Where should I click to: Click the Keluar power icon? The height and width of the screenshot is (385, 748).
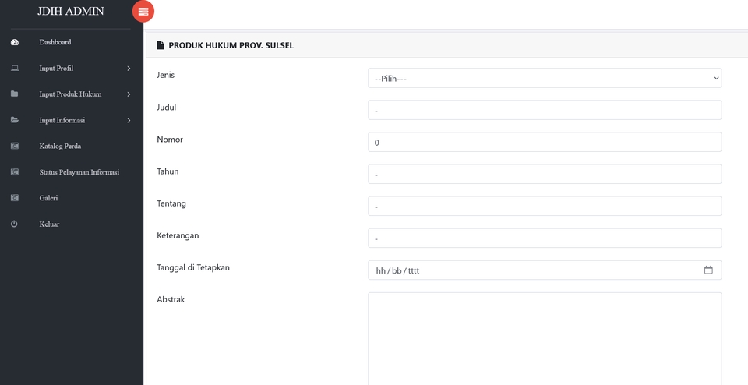click(x=14, y=224)
